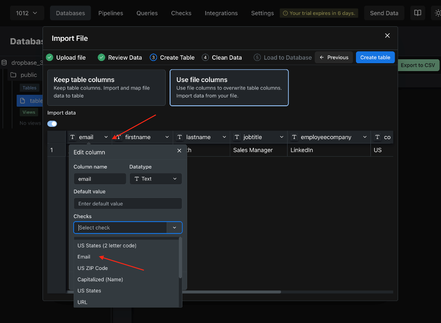Viewport: 441px width, 323px height.
Task: Close the Edit column popup
Action: 179,151
